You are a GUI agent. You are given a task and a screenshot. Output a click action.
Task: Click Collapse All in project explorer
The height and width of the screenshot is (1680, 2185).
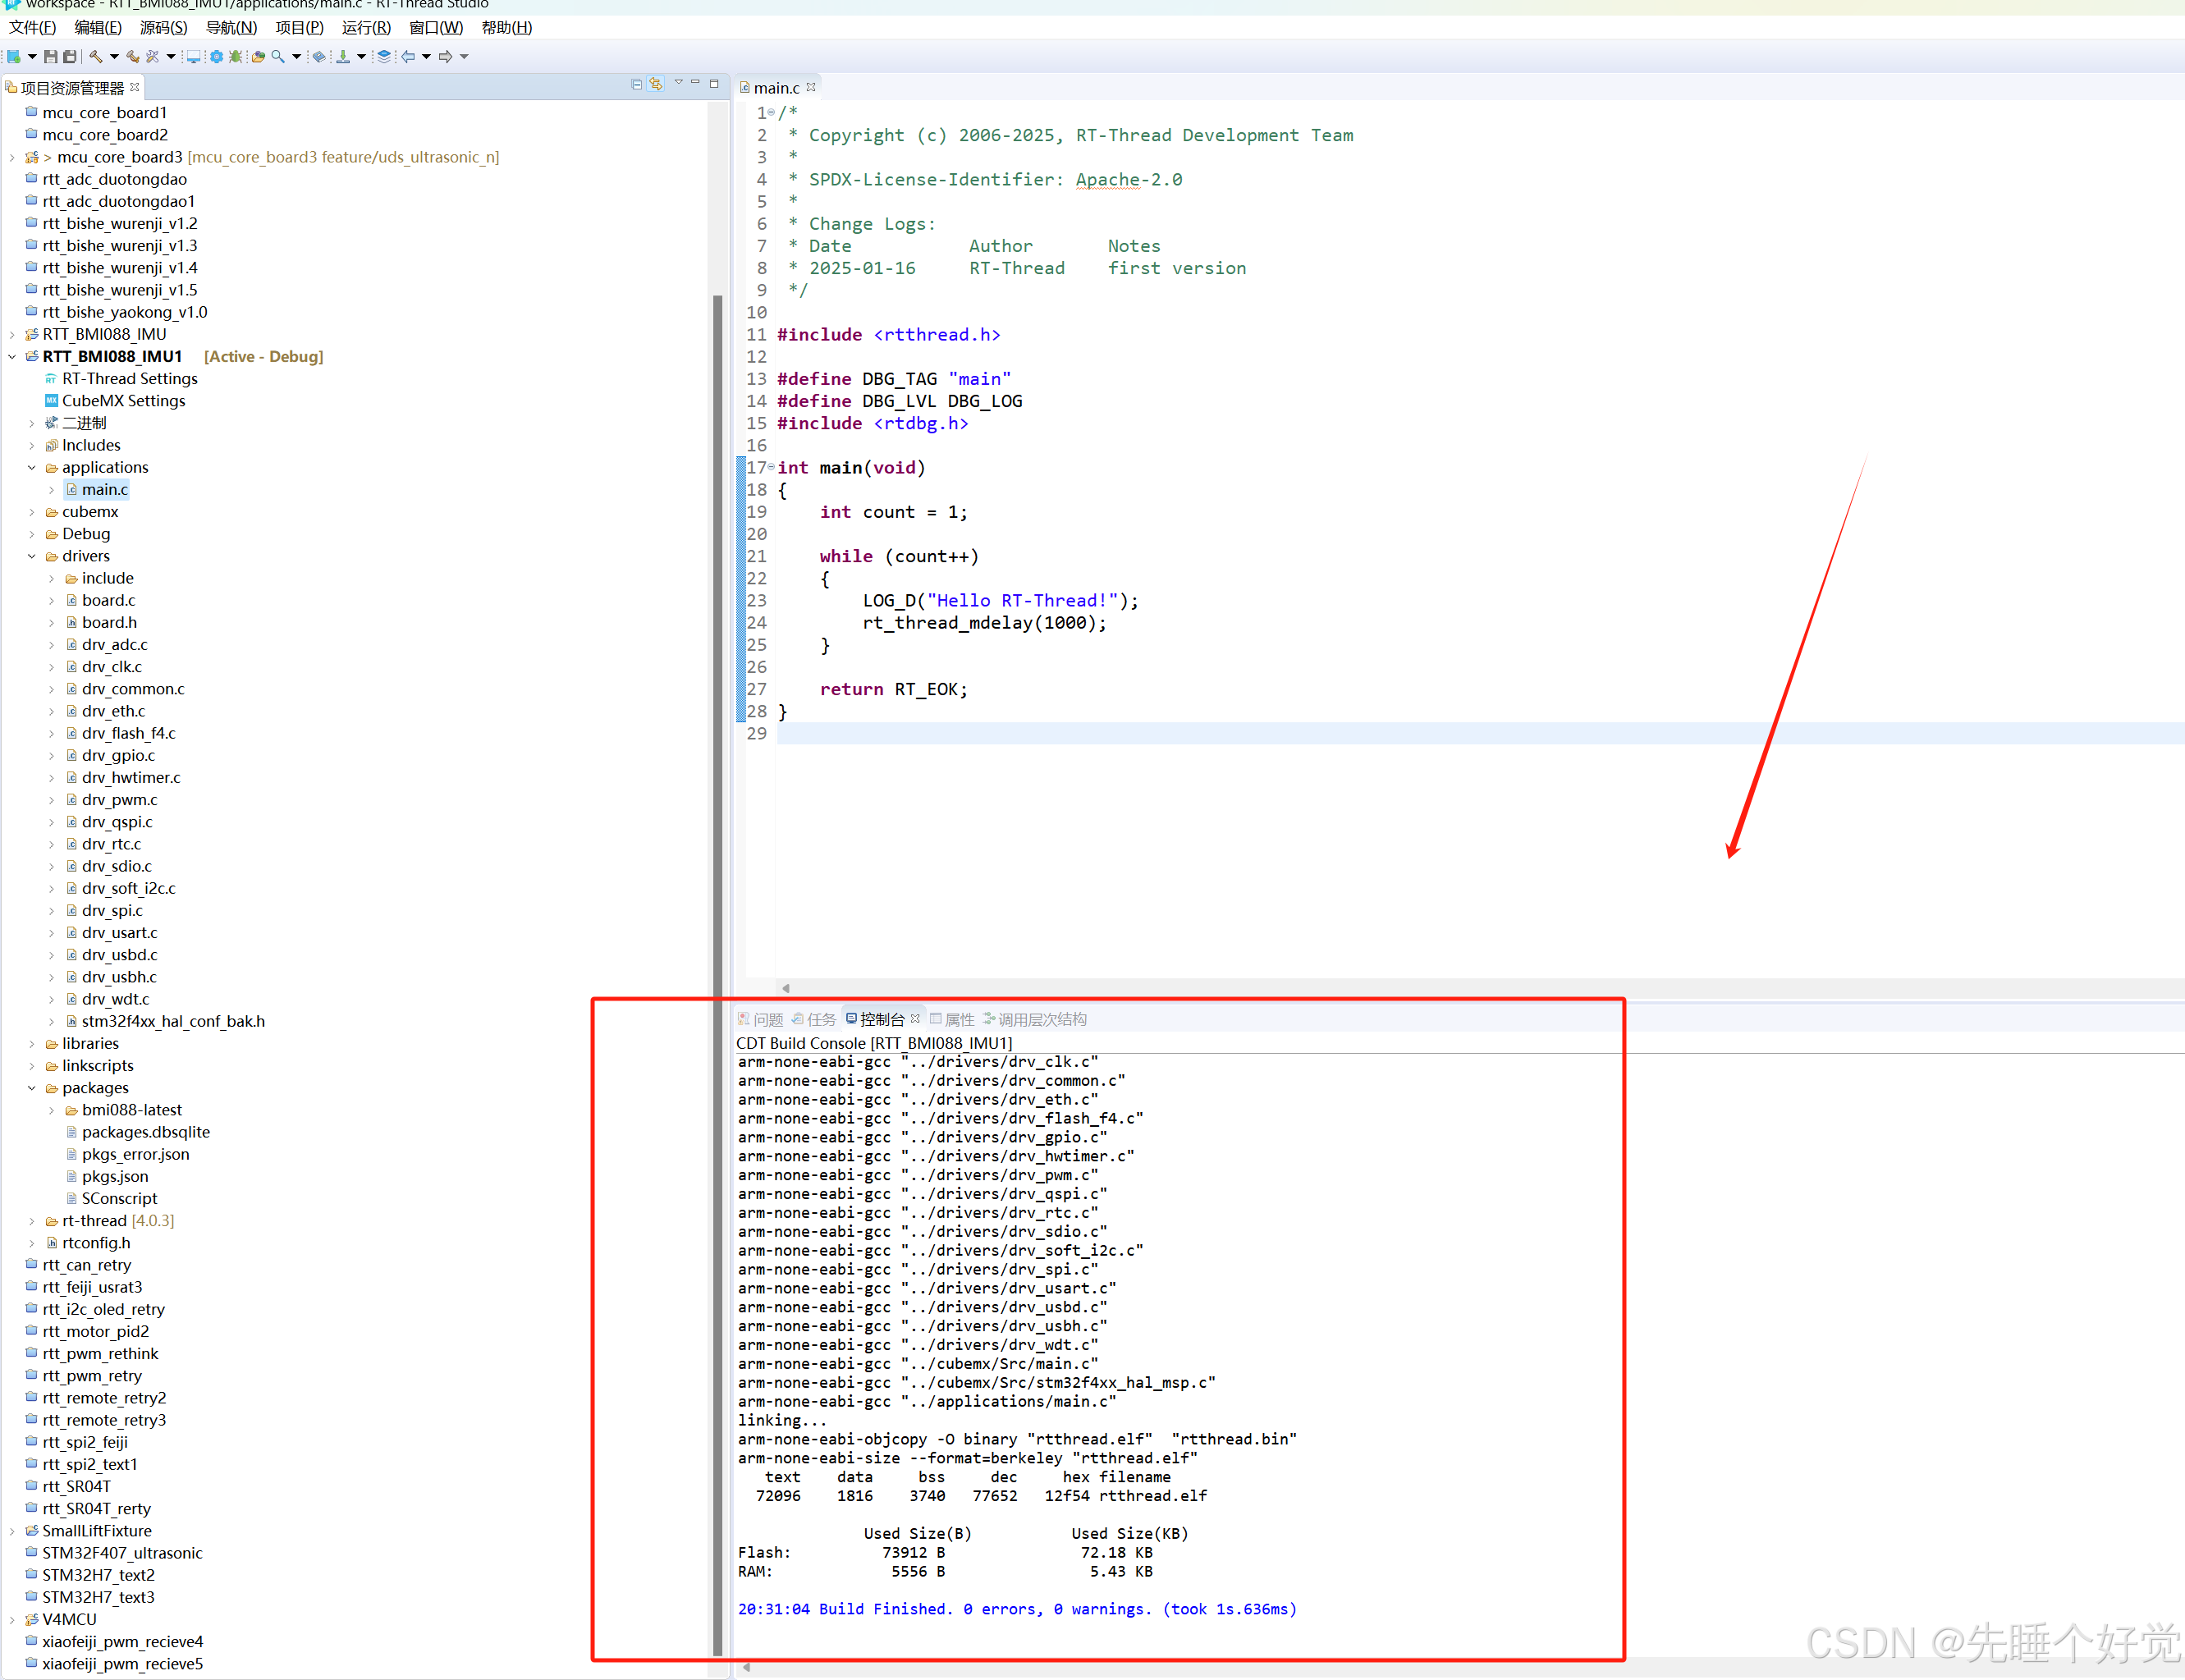(x=637, y=85)
